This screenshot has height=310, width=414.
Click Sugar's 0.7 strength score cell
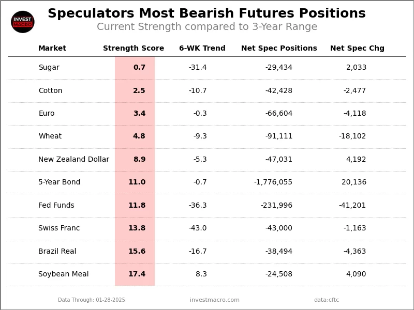coord(139,68)
